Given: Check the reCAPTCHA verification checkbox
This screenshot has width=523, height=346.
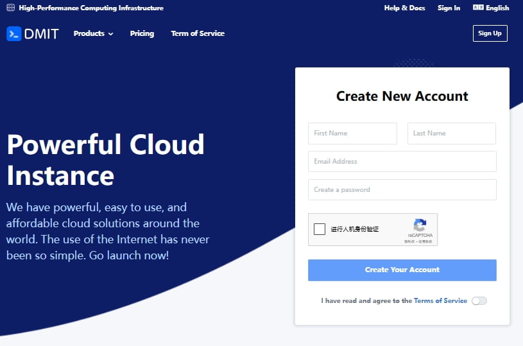Looking at the screenshot, I should click(320, 229).
